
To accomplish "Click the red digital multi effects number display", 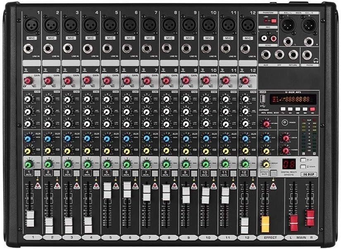I will pyautogui.click(x=289, y=164).
